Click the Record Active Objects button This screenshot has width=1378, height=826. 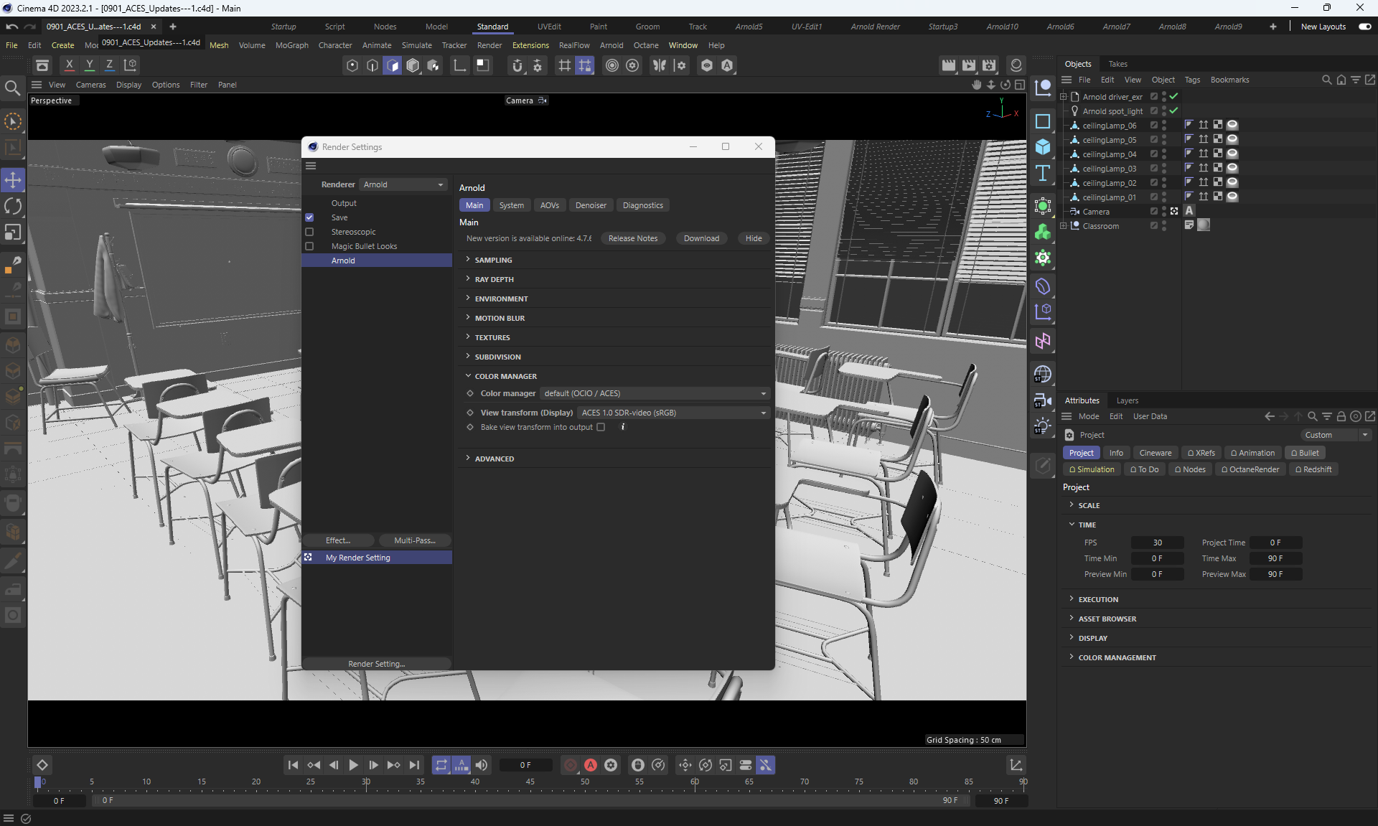(571, 765)
